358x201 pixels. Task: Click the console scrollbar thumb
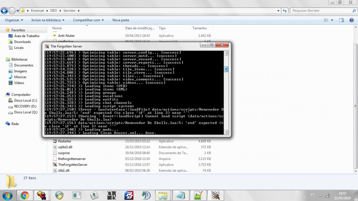click(226, 69)
